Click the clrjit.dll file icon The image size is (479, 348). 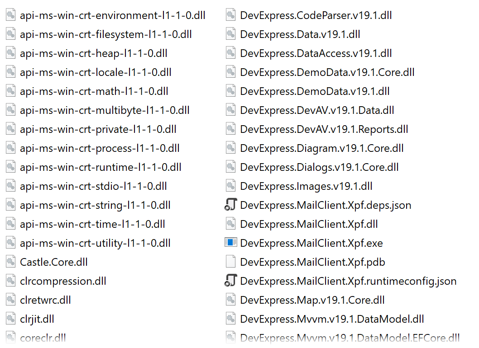pyautogui.click(x=11, y=319)
